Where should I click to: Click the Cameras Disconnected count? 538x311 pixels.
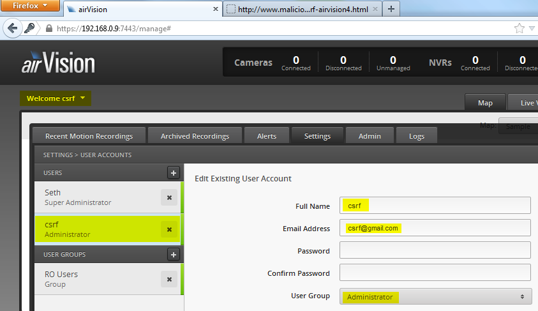tap(343, 63)
